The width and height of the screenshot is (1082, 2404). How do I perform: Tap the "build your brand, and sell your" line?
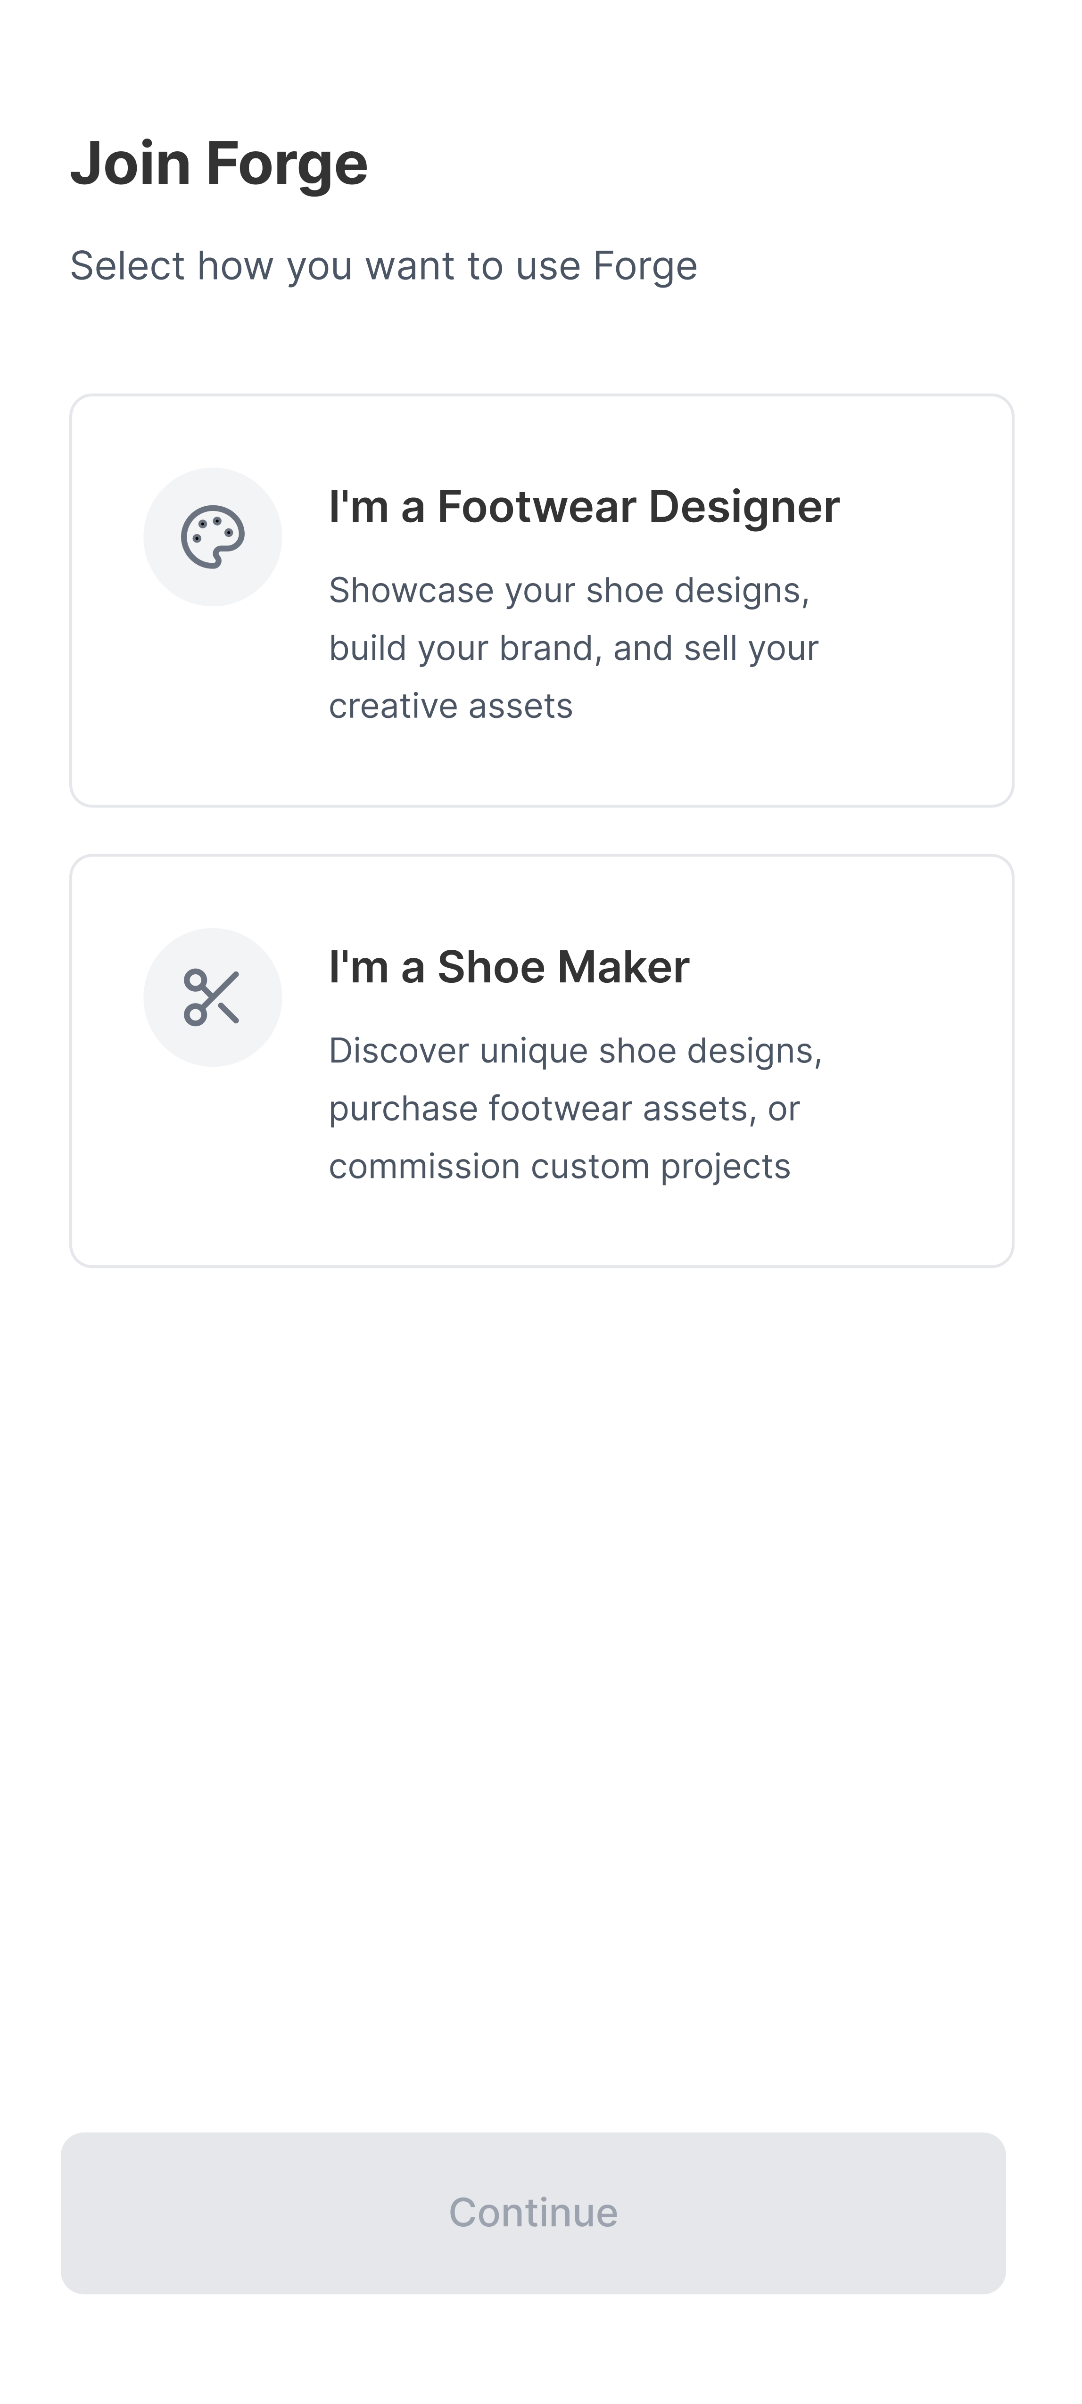point(573,649)
